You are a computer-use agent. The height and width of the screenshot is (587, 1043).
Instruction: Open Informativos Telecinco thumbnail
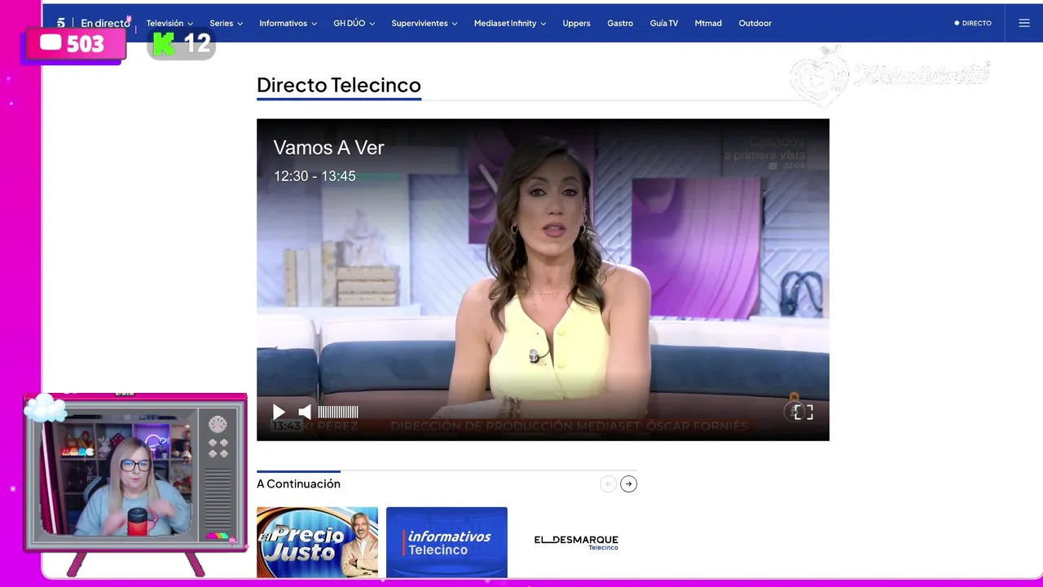(447, 542)
